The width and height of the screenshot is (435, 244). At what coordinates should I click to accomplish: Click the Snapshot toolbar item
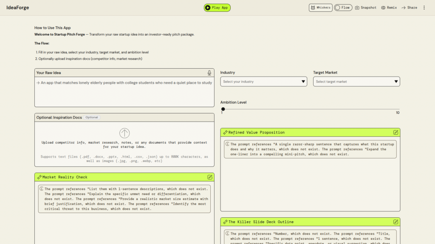tap(366, 8)
